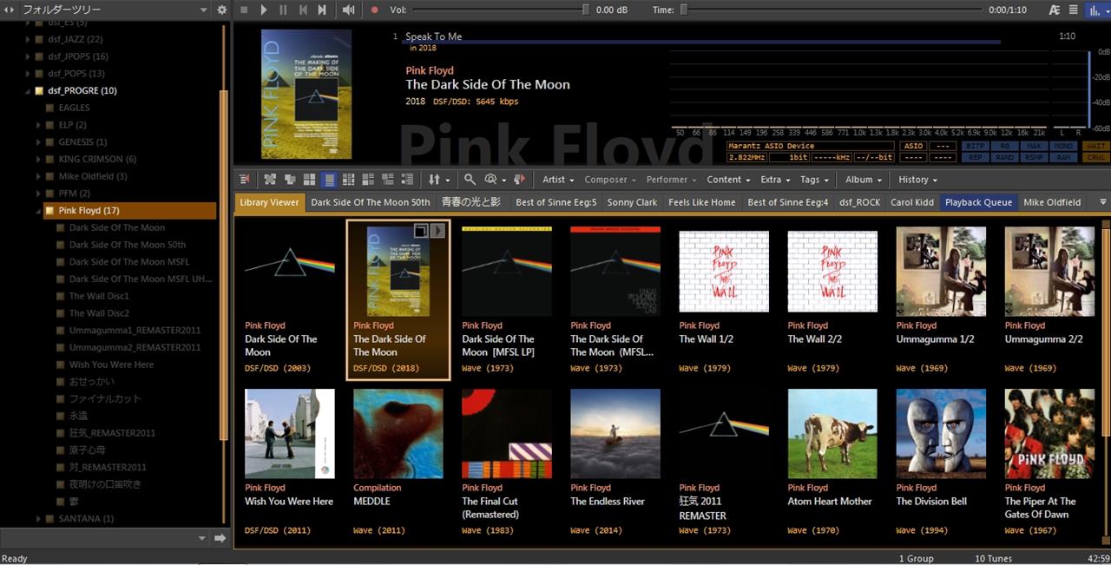Click the send-to-player arrow icon
Image resolution: width=1111 pixels, height=565 pixels.
tap(520, 180)
